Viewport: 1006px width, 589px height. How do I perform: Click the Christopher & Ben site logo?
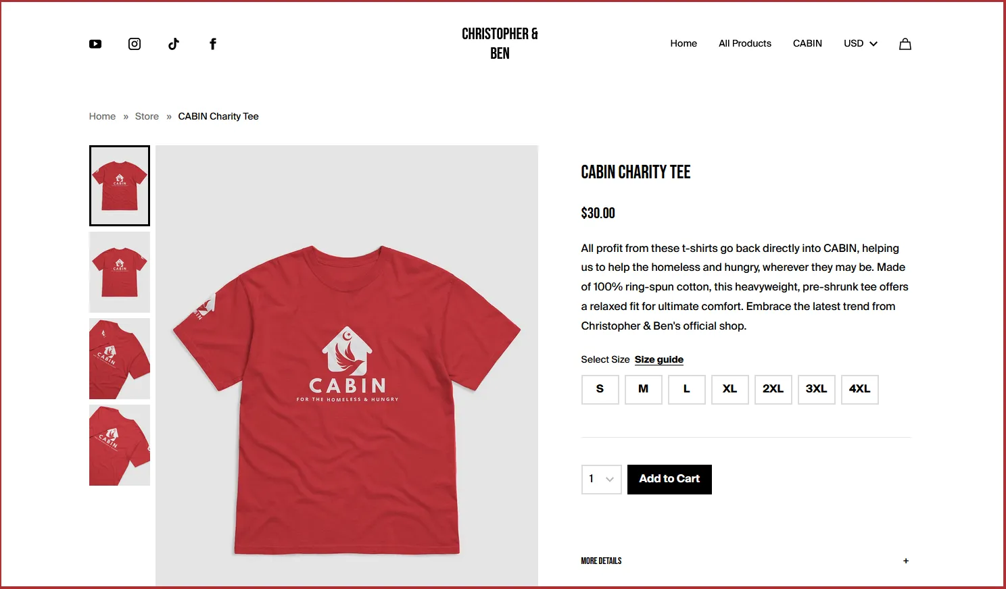500,44
